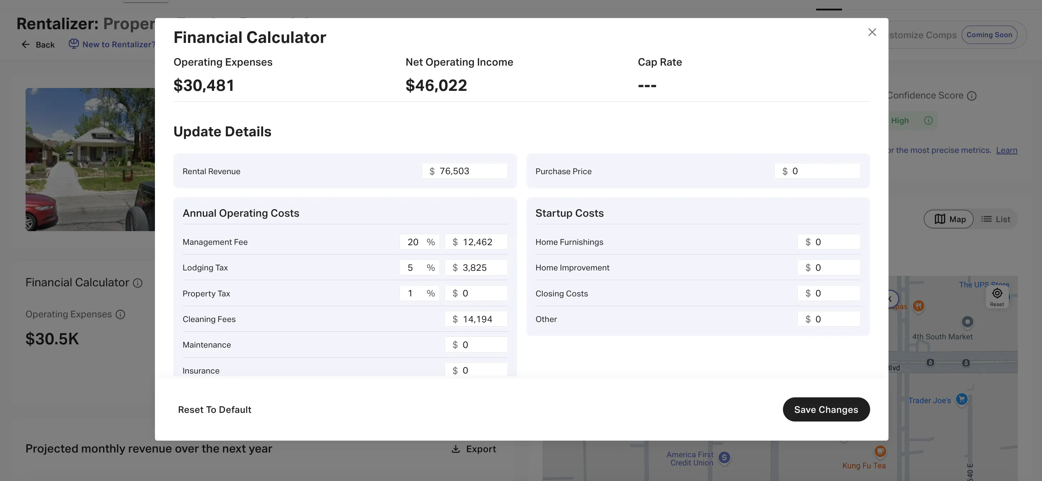The image size is (1042, 481).
Task: Edit Property Tax percent field
Action: [419, 293]
